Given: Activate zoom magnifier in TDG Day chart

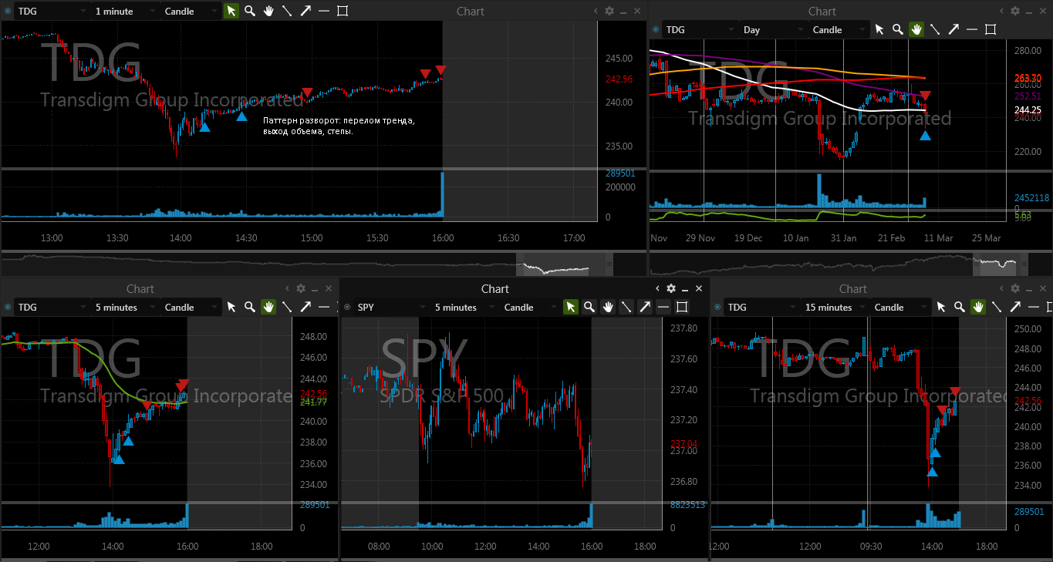Looking at the screenshot, I should point(898,29).
